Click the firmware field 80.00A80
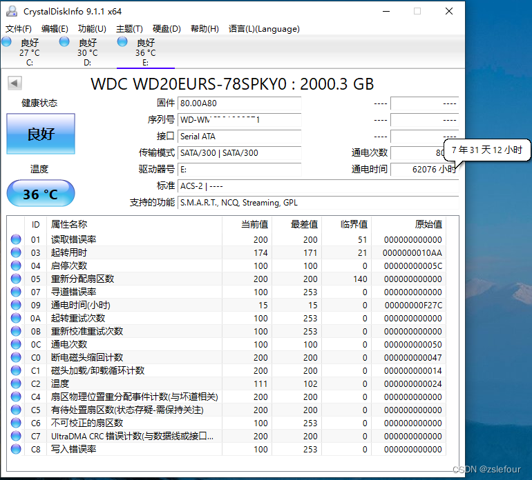Image resolution: width=532 pixels, height=480 pixels. (x=239, y=103)
